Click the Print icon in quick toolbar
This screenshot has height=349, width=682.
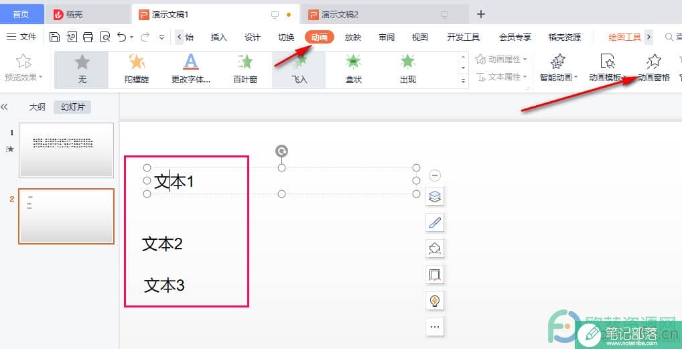(88, 37)
